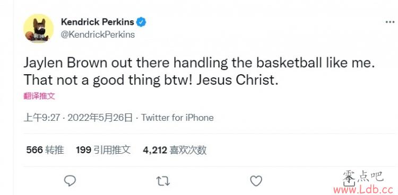The width and height of the screenshot is (398, 195).
Task: Click the 'Jesus Christ.' text at tweet end
Action: [x=236, y=81]
